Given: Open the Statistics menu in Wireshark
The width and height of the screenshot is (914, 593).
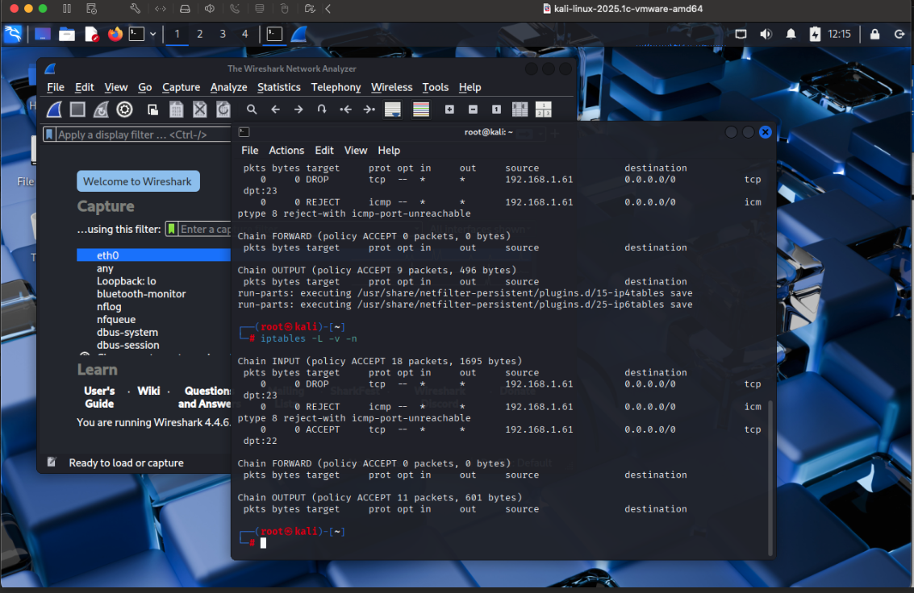Looking at the screenshot, I should [x=279, y=87].
